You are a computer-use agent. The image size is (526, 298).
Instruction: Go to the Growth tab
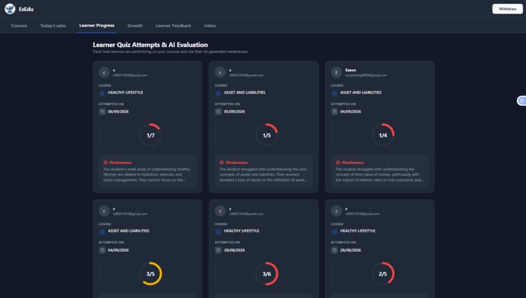pos(135,25)
